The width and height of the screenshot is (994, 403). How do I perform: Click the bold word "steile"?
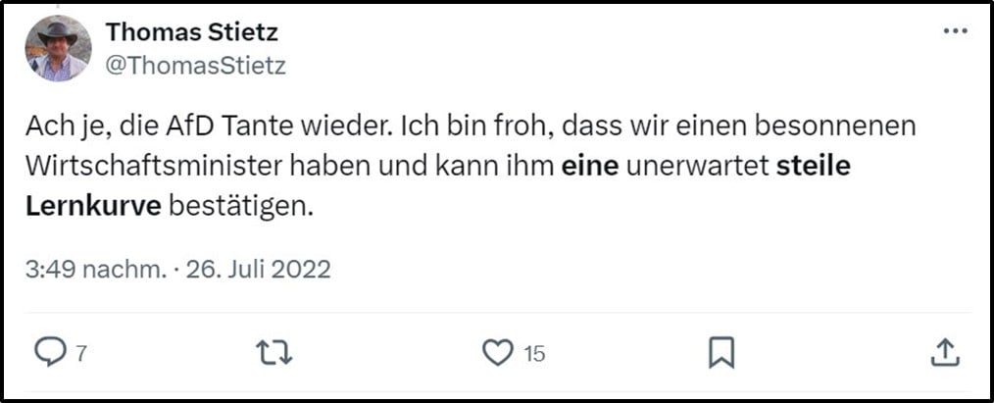point(813,167)
